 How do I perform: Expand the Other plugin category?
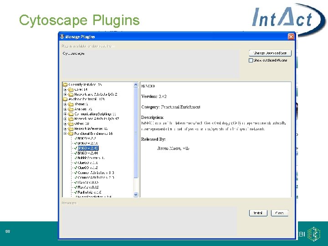[65, 123]
